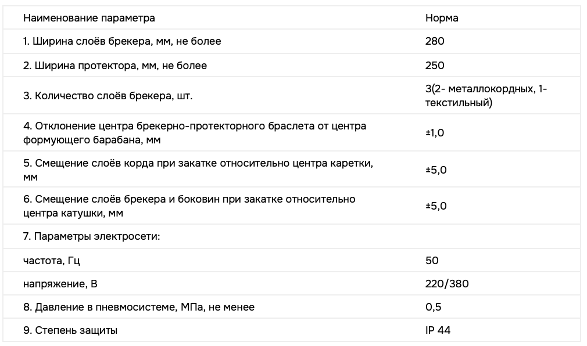Click the value 280 for breaker width
587x346 pixels.
click(435, 41)
